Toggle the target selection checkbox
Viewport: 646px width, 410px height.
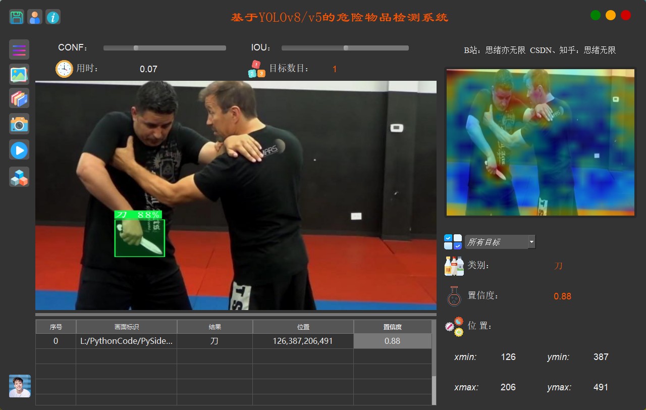point(453,241)
